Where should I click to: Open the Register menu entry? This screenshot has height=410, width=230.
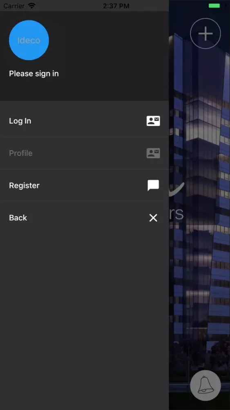[85, 185]
